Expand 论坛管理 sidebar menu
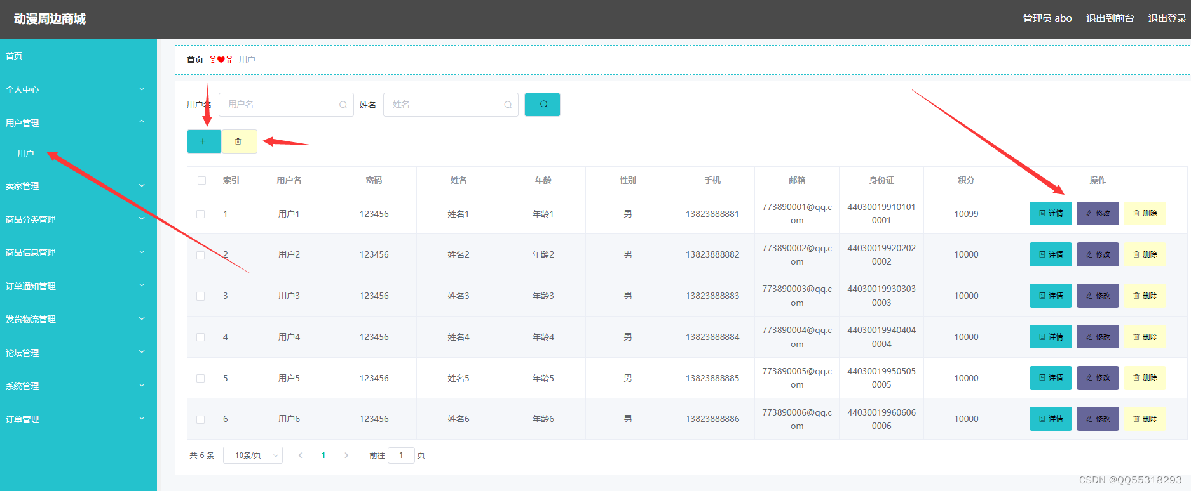This screenshot has height=491, width=1191. click(78, 353)
